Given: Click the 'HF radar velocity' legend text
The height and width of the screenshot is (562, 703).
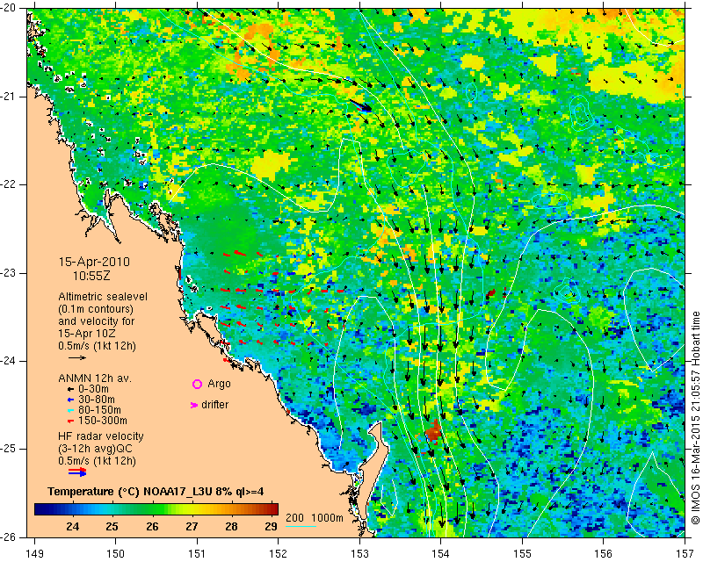Looking at the screenshot, I should [x=101, y=436].
